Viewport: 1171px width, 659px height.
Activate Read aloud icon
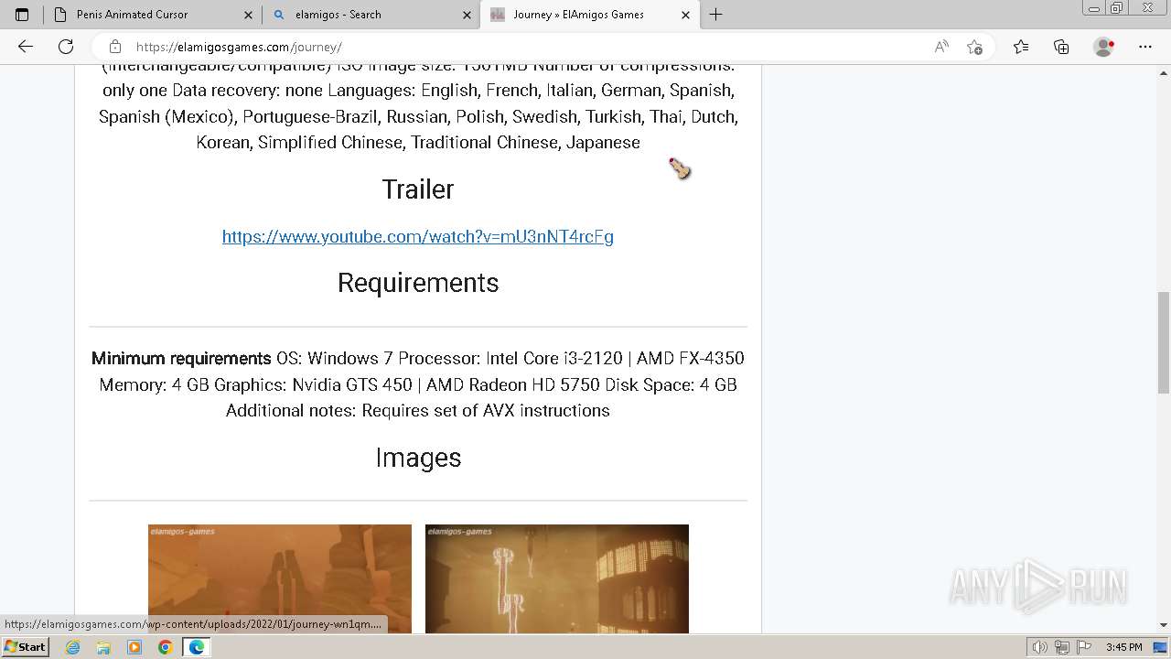pyautogui.click(x=941, y=47)
